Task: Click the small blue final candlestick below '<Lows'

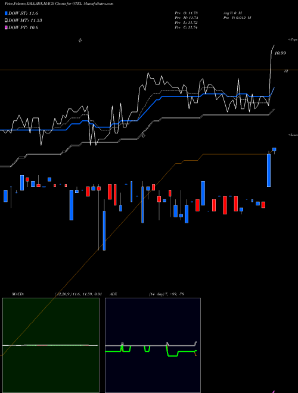Action: [x=274, y=149]
